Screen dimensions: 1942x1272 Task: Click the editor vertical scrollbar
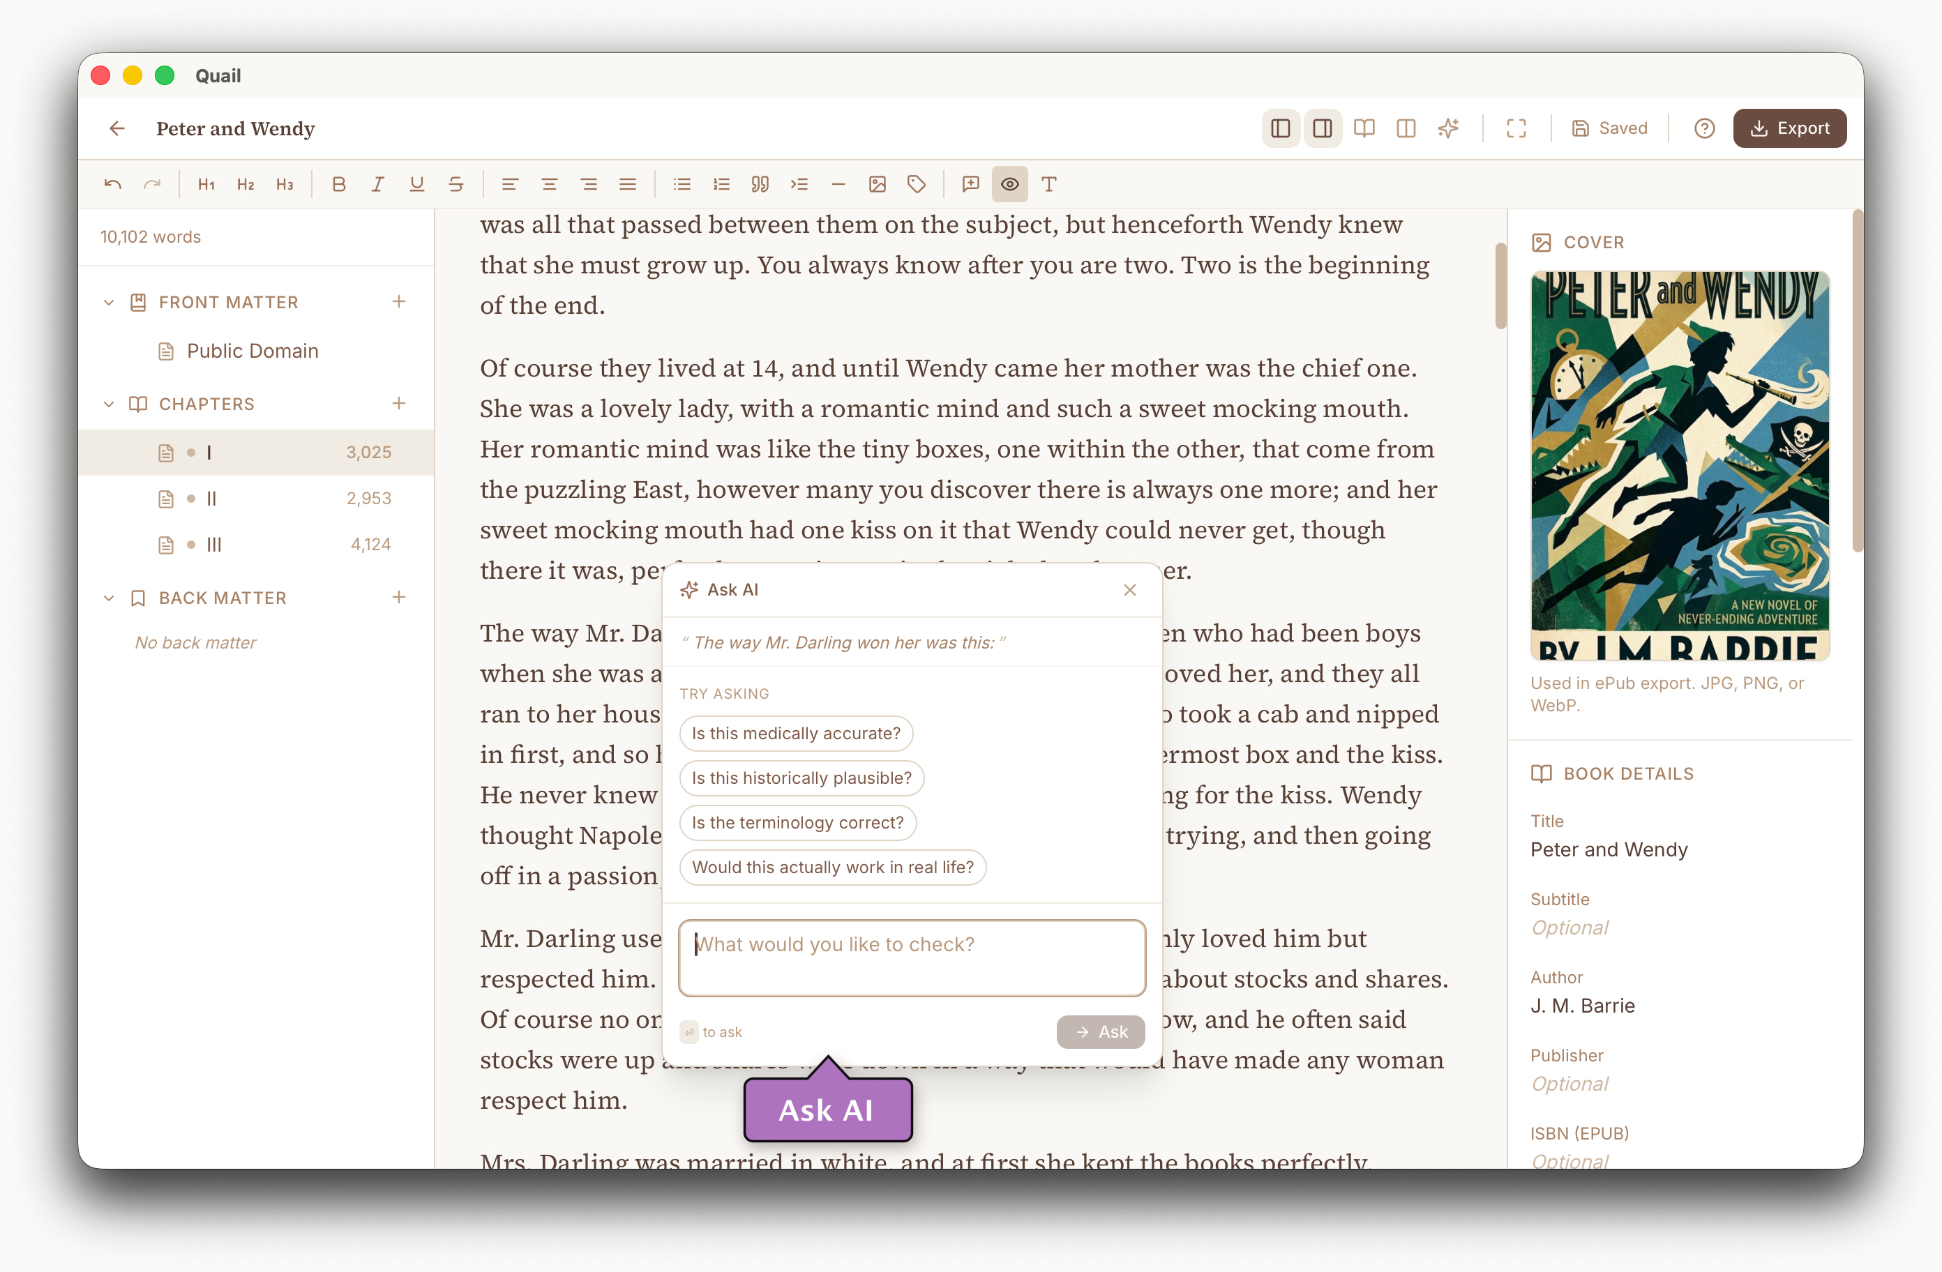click(1500, 285)
